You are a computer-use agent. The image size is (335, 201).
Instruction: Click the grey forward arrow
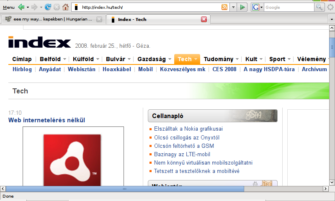34,7
